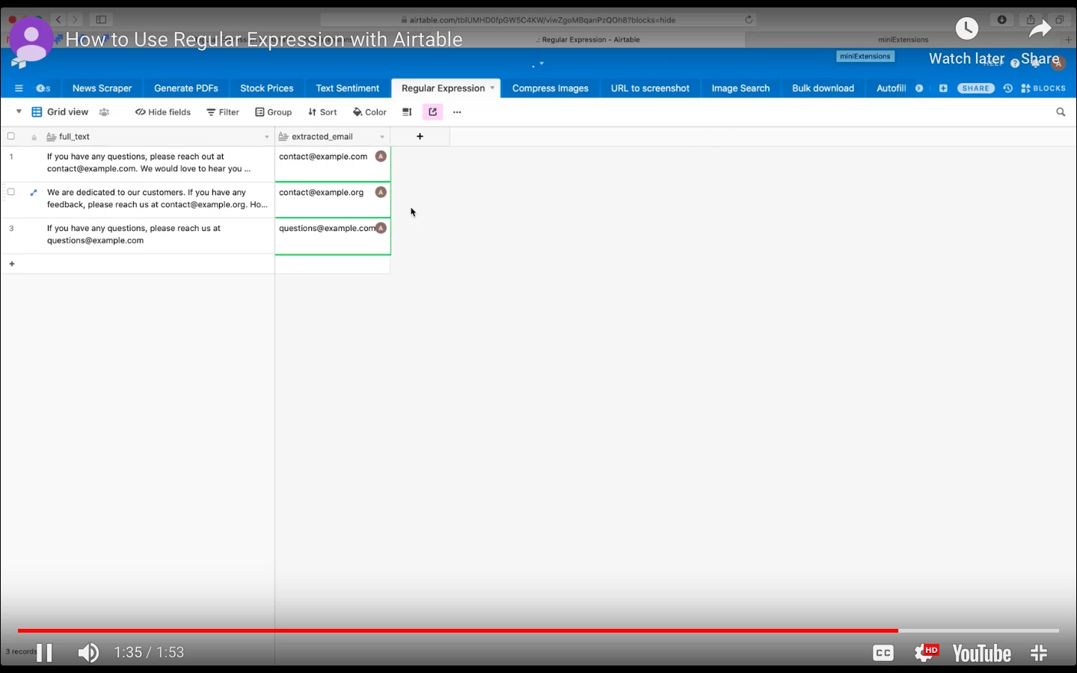Add a new field with plus header
The width and height of the screenshot is (1077, 673).
[x=420, y=136]
